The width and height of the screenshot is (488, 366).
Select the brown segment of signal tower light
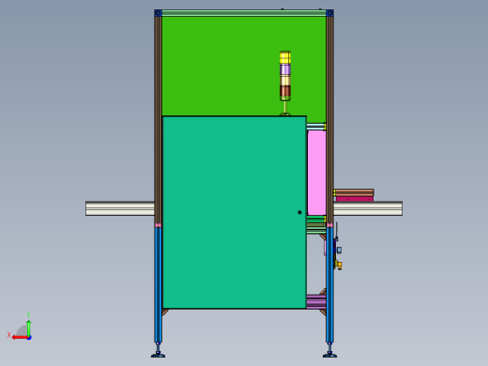(285, 91)
